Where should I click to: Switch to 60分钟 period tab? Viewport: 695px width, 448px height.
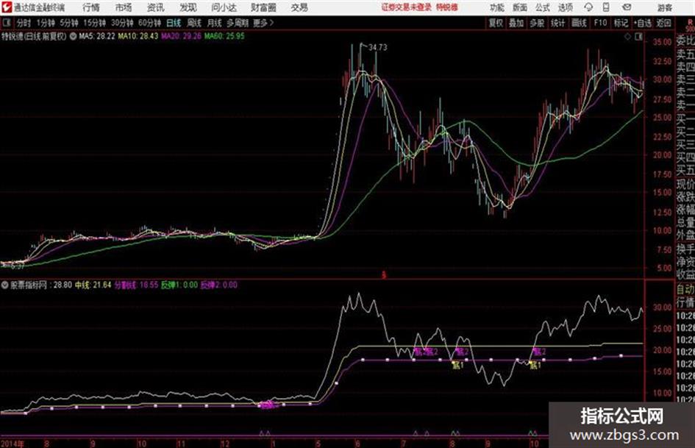click(x=149, y=23)
